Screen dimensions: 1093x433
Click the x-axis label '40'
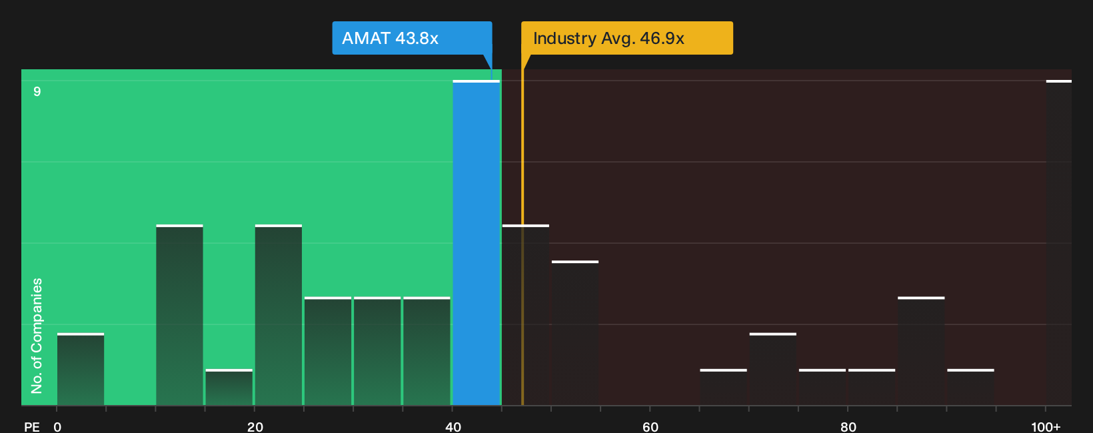click(x=453, y=426)
